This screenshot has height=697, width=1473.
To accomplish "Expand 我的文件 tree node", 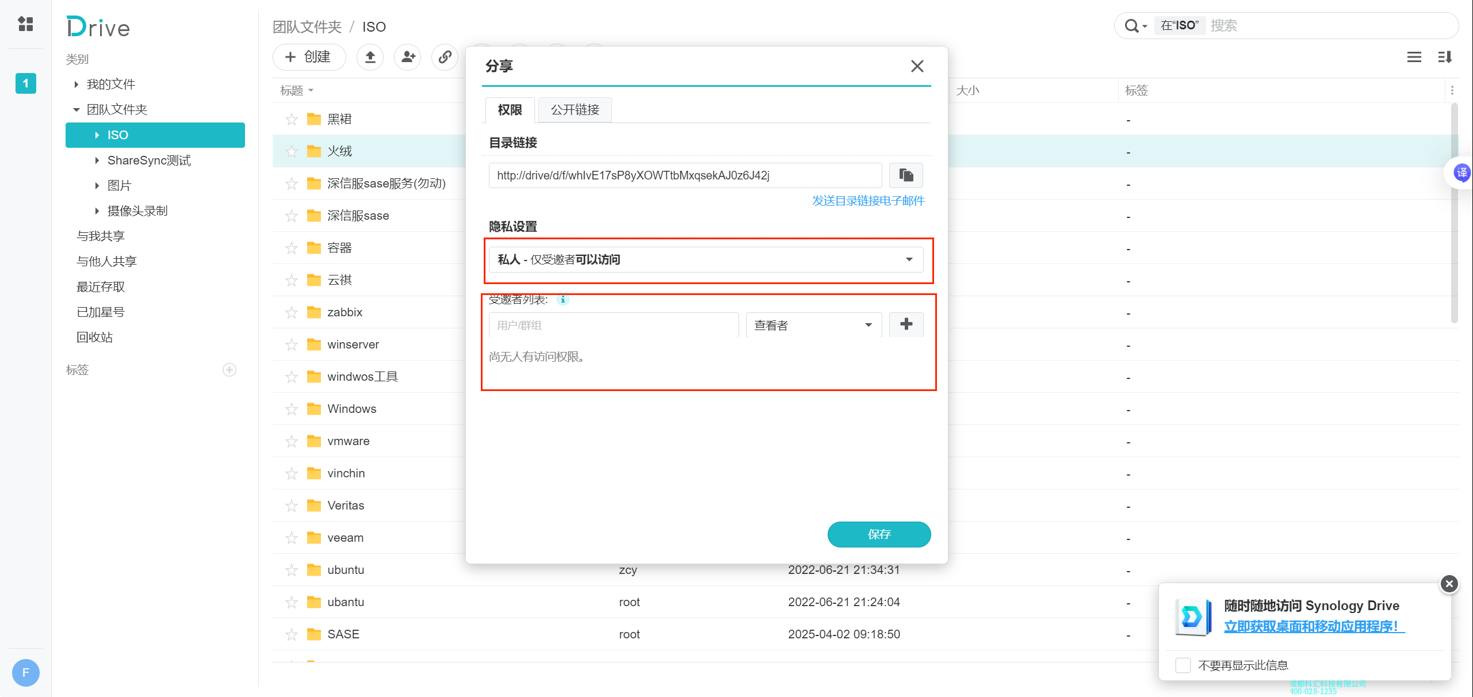I will point(76,85).
